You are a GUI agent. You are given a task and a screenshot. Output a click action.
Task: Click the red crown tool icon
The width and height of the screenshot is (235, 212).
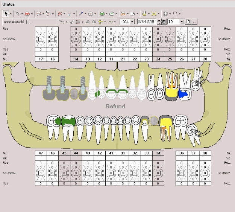[x=28, y=13]
